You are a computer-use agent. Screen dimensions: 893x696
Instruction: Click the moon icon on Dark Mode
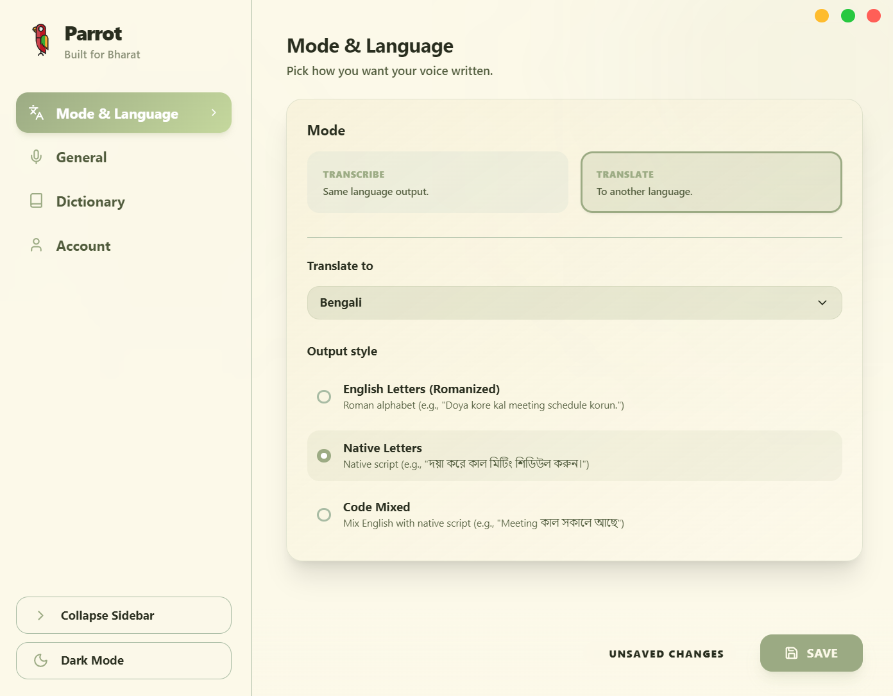(x=40, y=660)
